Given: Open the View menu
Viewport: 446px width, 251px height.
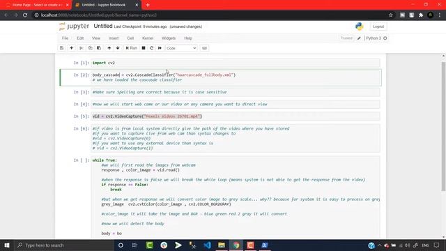Looking at the screenshot, I should pos(96,38).
